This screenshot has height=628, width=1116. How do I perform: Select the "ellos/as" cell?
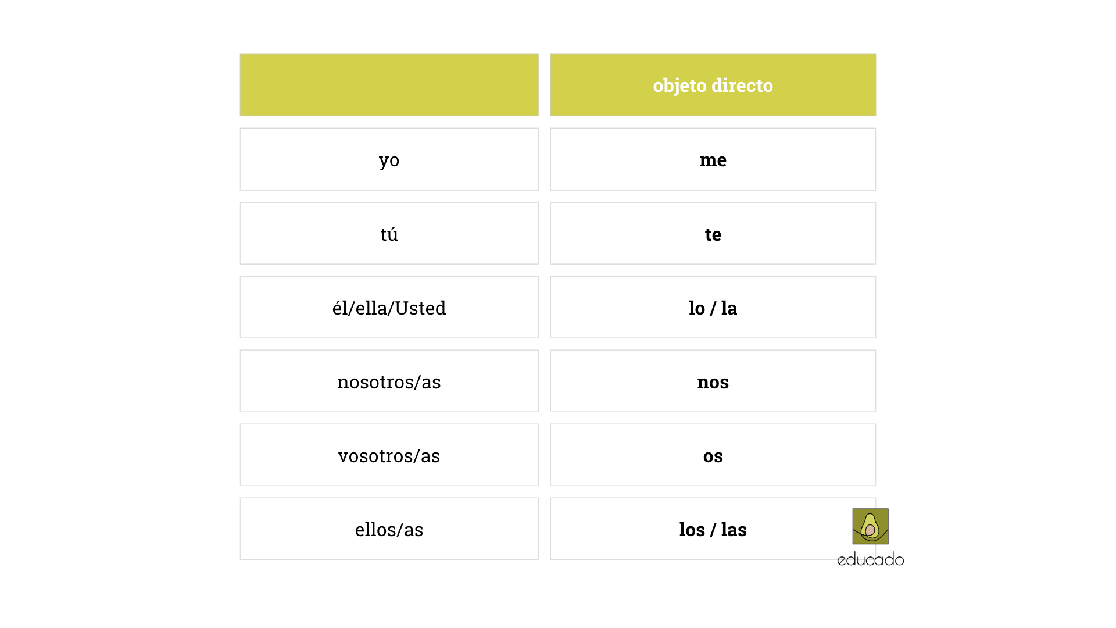pos(389,529)
